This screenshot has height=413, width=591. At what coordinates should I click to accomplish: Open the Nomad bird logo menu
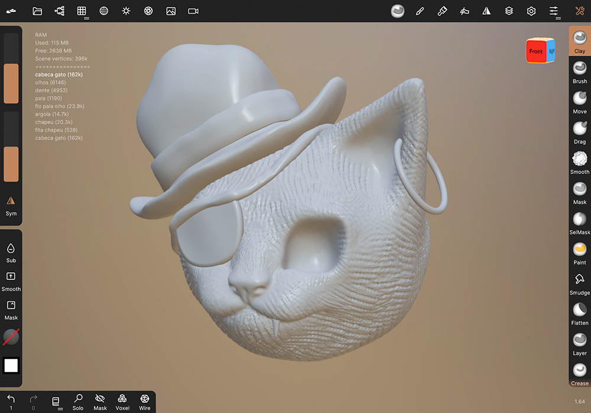pyautogui.click(x=11, y=11)
